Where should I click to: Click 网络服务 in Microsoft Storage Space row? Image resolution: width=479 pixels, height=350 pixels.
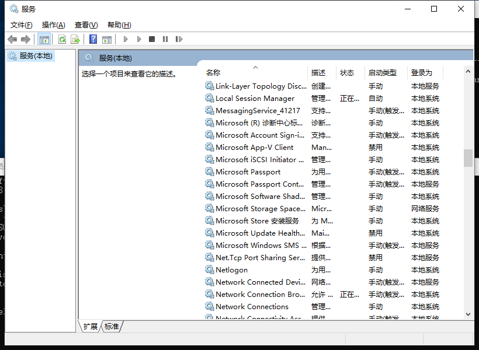tap(425, 208)
